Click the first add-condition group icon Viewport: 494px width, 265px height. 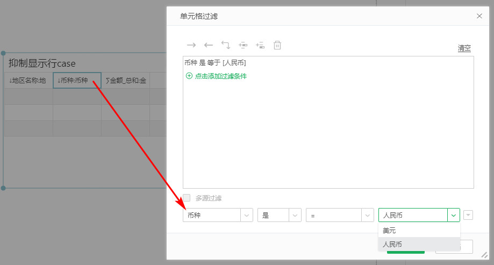243,45
